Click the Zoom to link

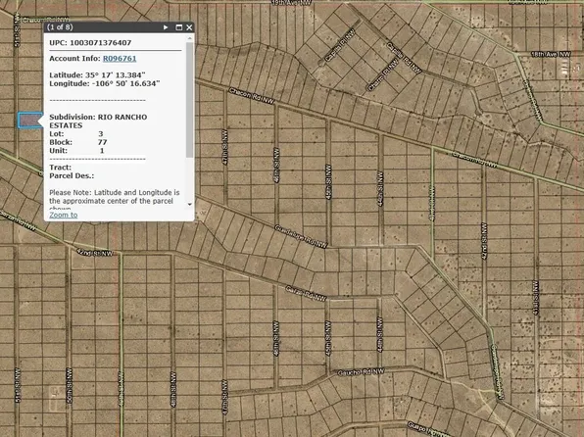point(64,215)
